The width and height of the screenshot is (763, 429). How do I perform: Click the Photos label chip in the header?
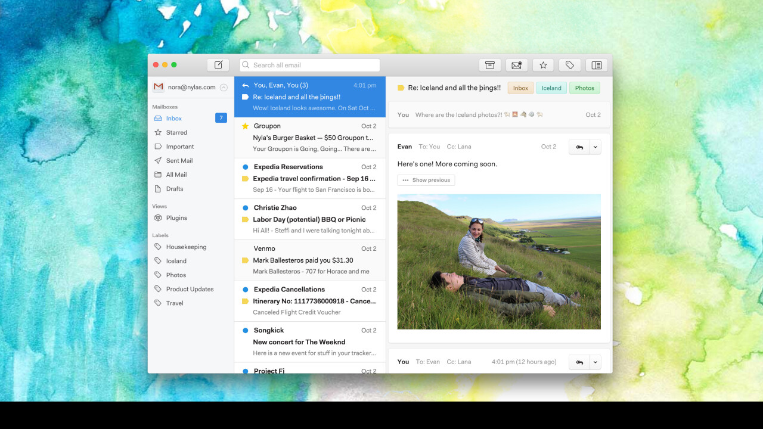(x=584, y=88)
